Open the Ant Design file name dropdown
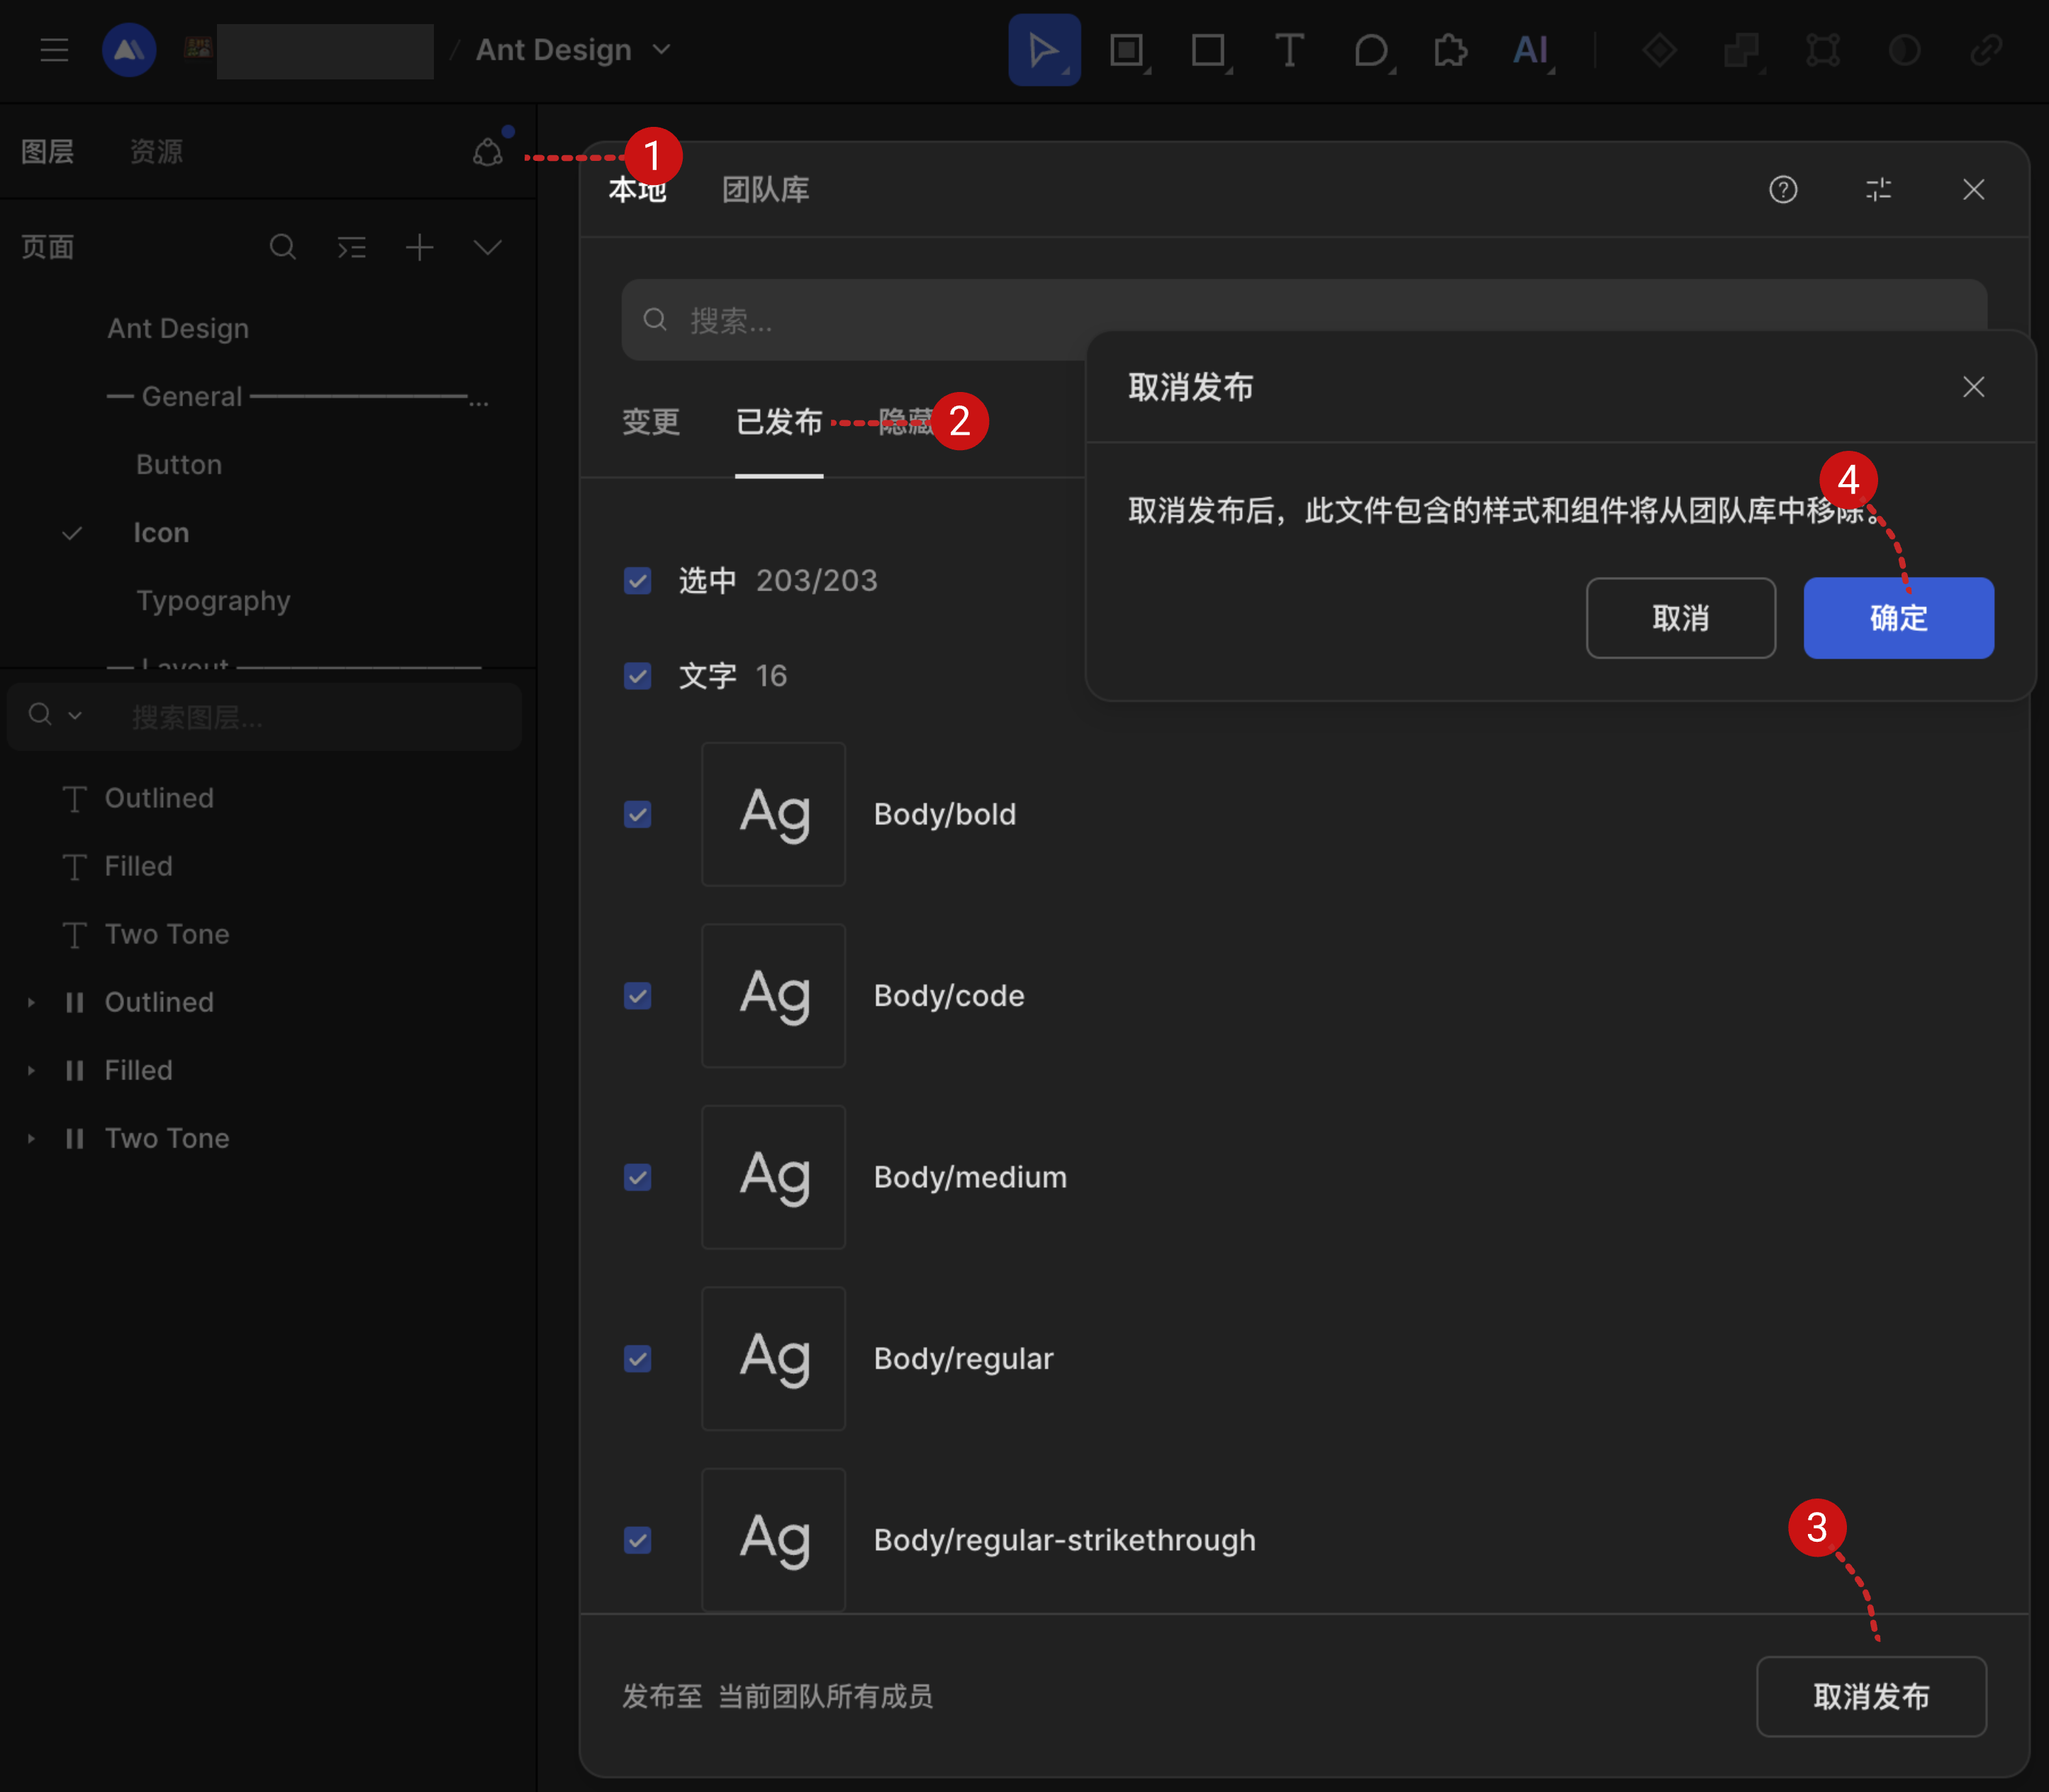The image size is (2049, 1792). point(661,49)
